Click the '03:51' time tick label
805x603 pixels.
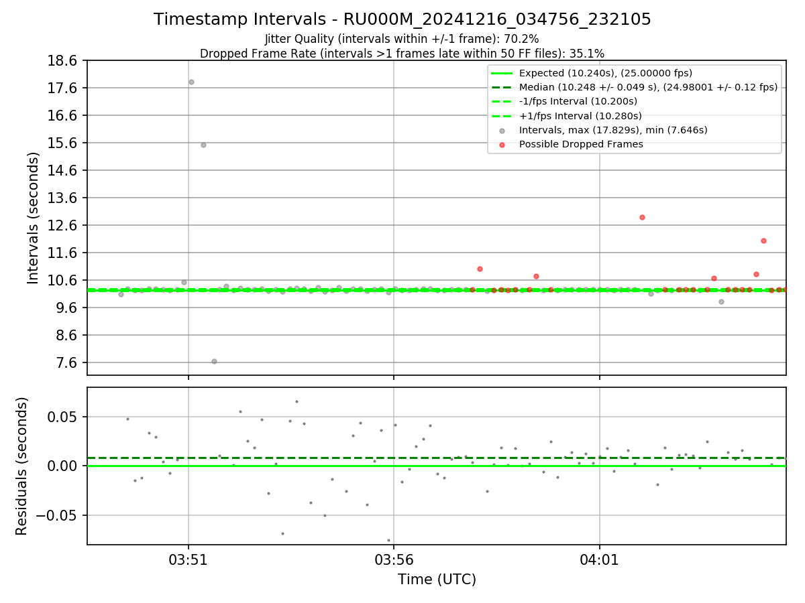(189, 559)
